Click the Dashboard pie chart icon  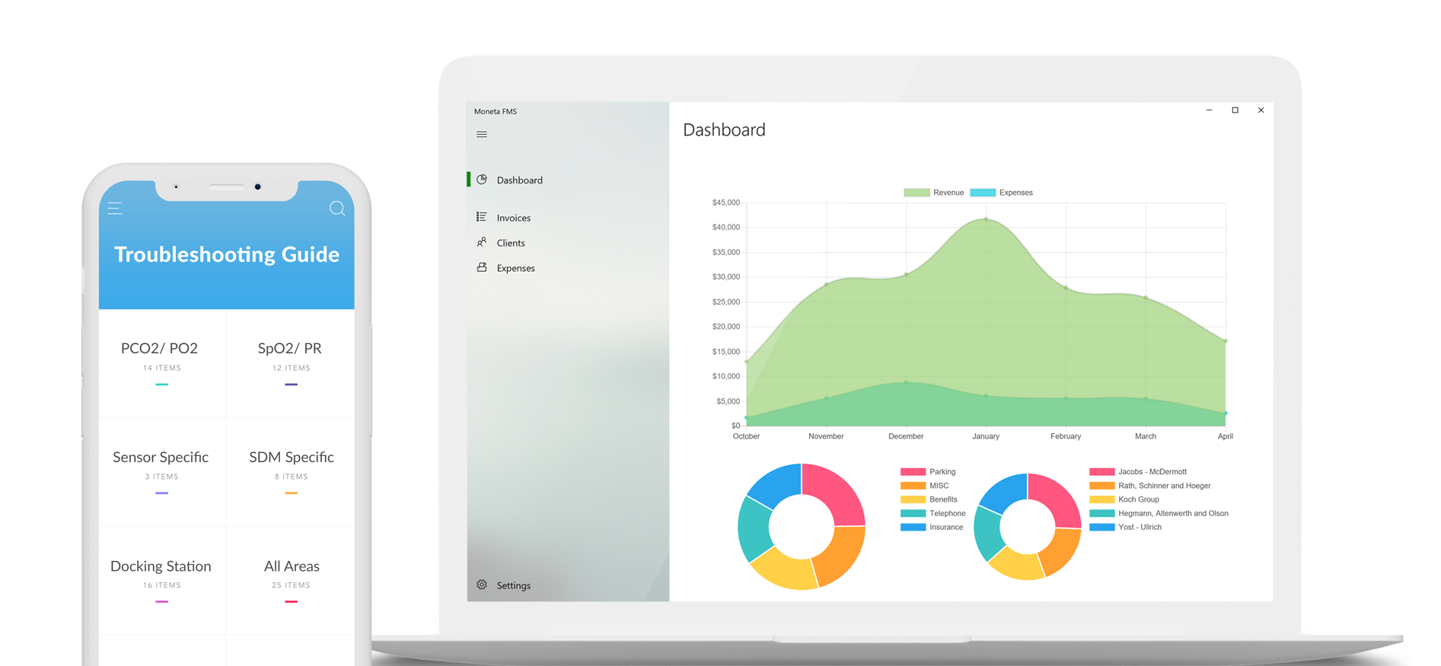pyautogui.click(x=482, y=180)
